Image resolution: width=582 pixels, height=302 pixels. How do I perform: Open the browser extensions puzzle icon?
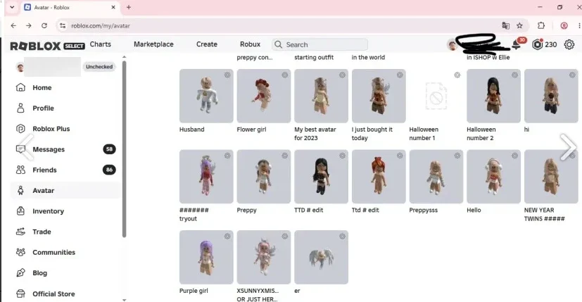pyautogui.click(x=541, y=25)
